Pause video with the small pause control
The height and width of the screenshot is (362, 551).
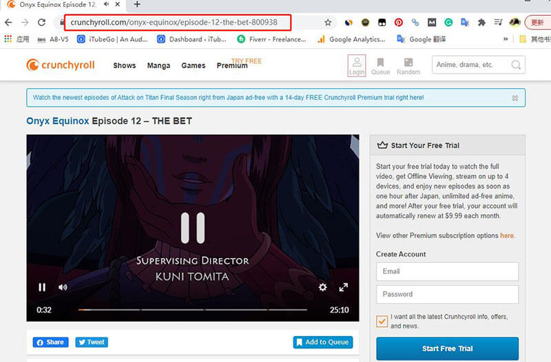coord(42,287)
